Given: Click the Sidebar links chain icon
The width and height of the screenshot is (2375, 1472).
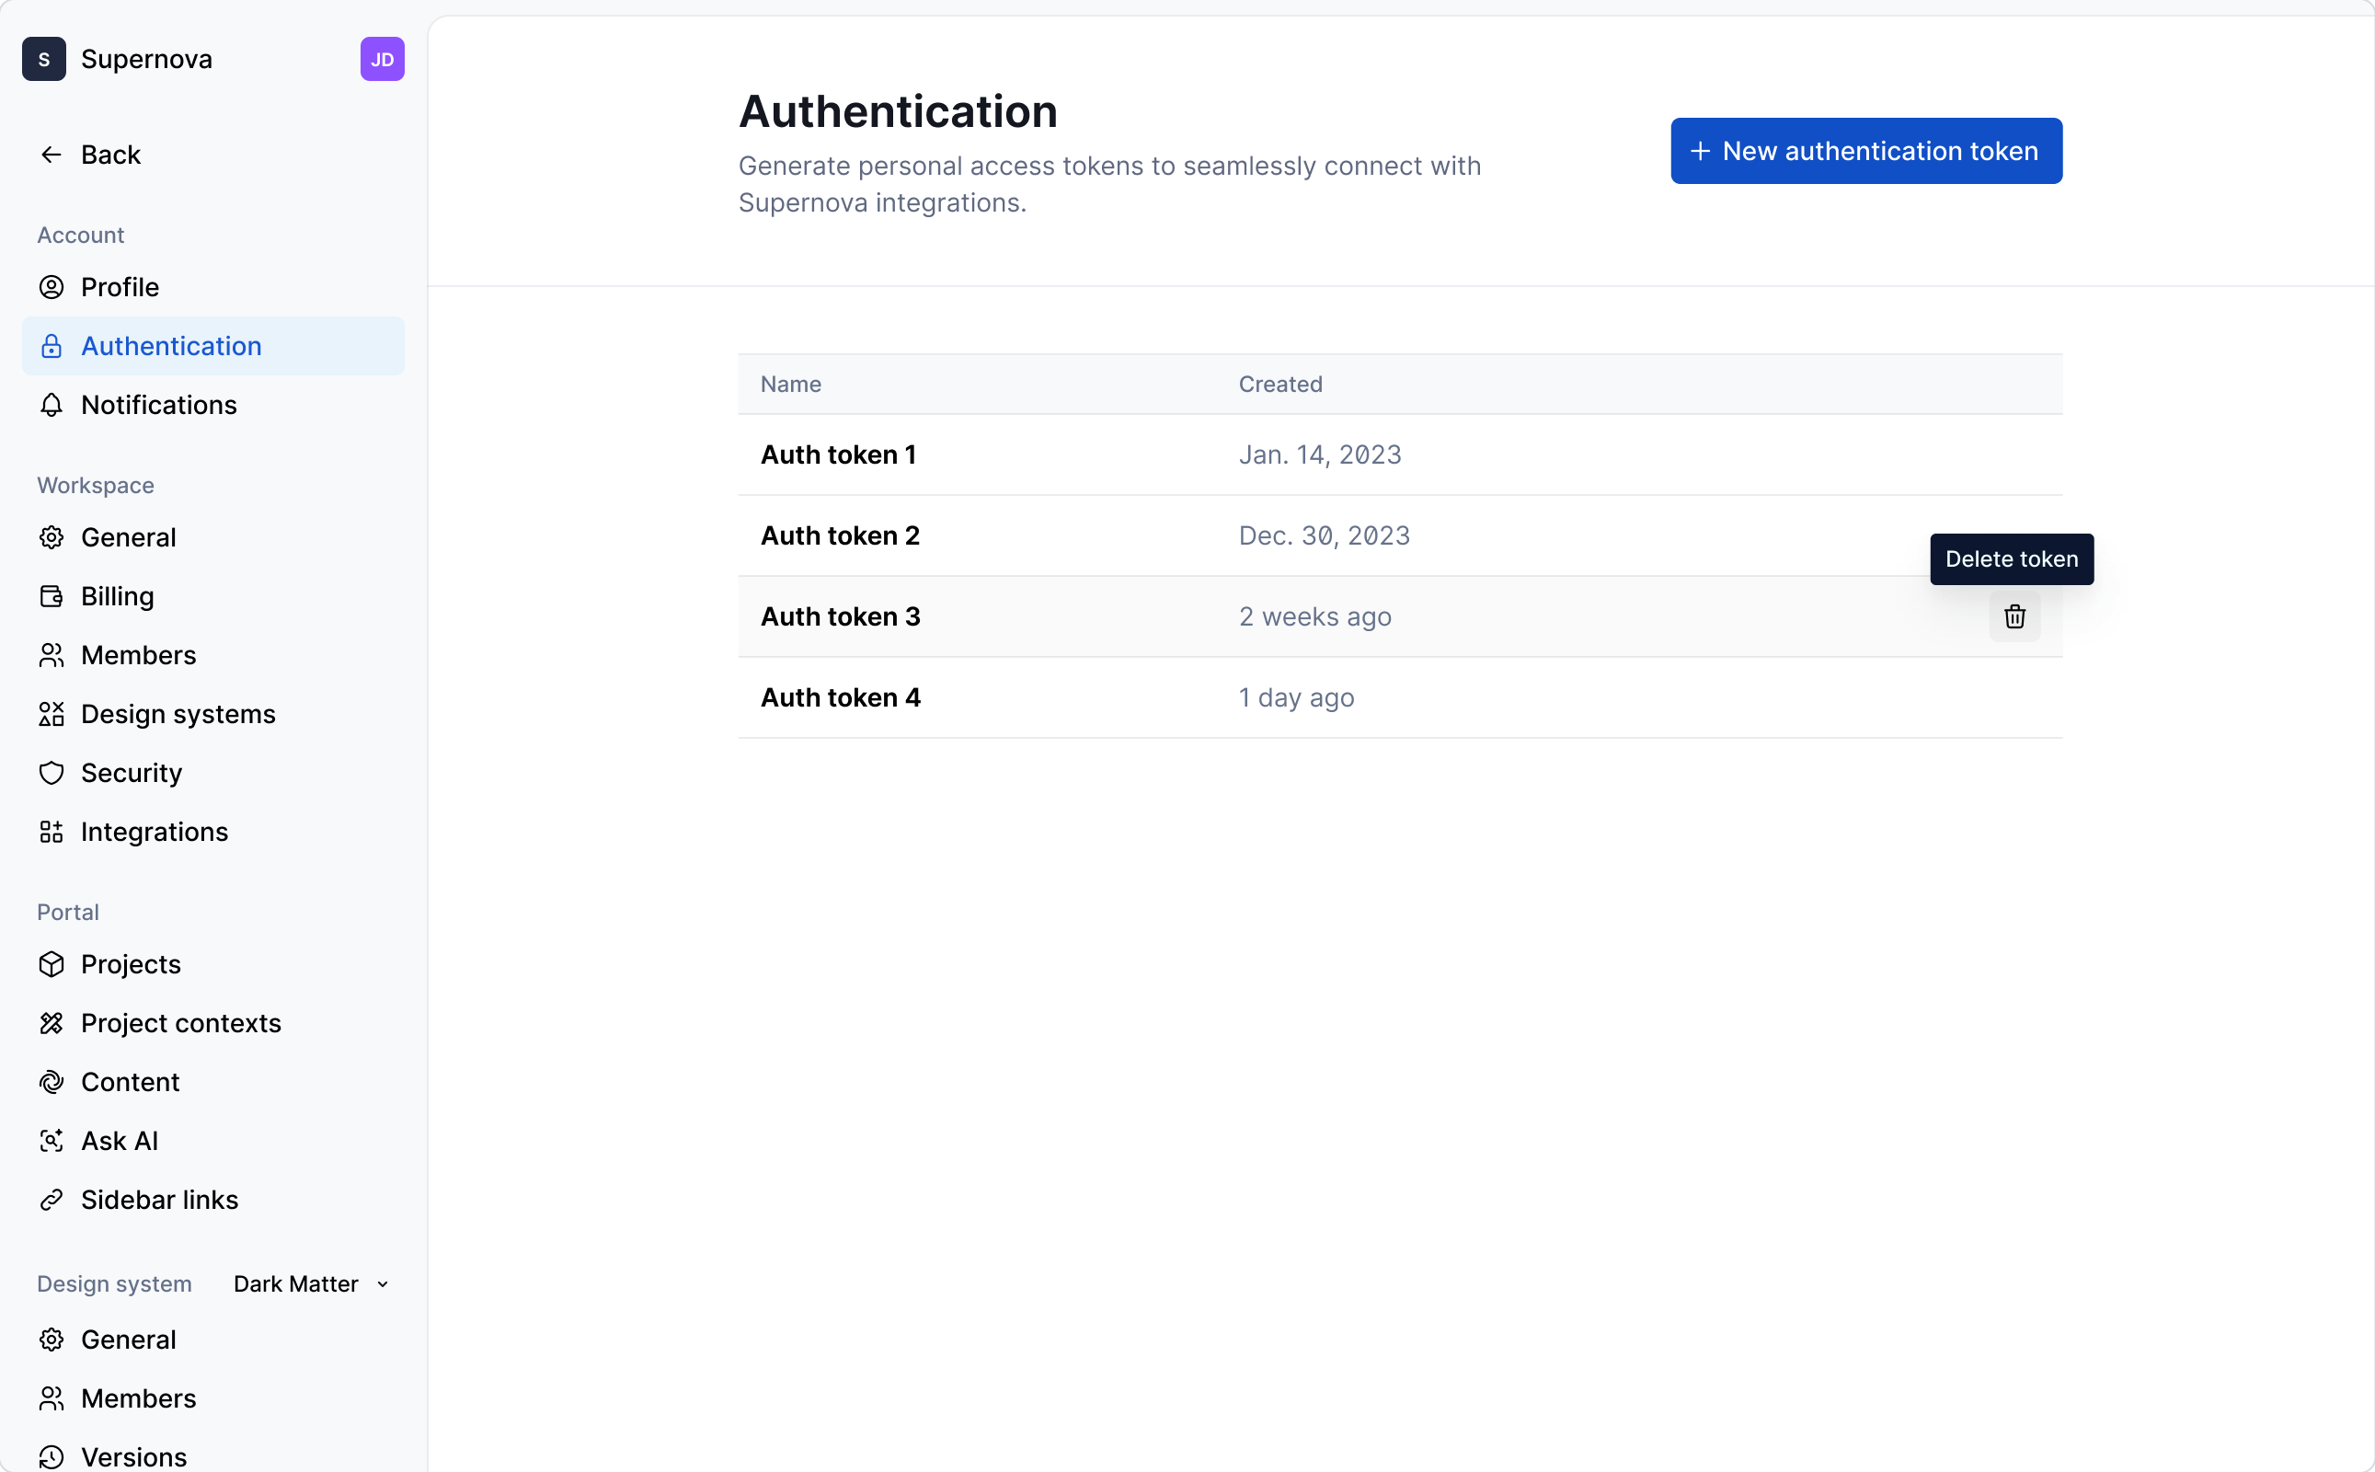Looking at the screenshot, I should [x=52, y=1200].
